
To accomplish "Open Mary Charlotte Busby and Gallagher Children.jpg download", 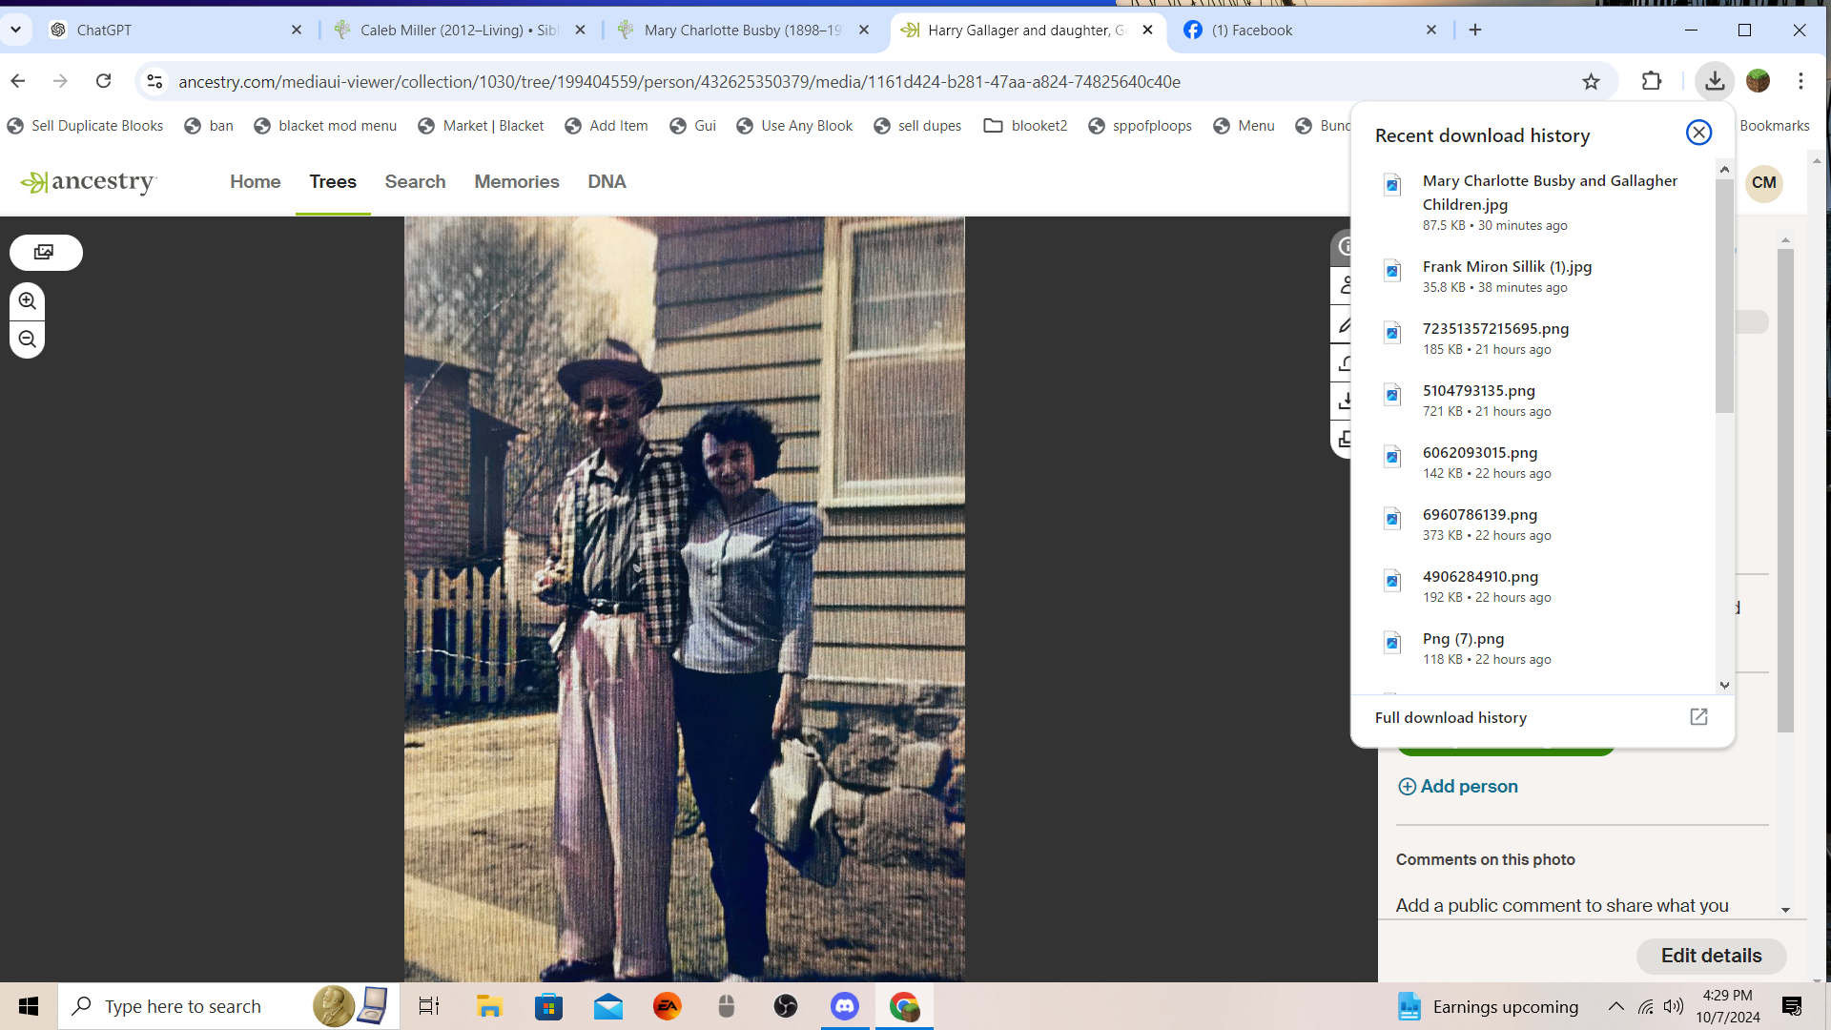I will [1549, 192].
